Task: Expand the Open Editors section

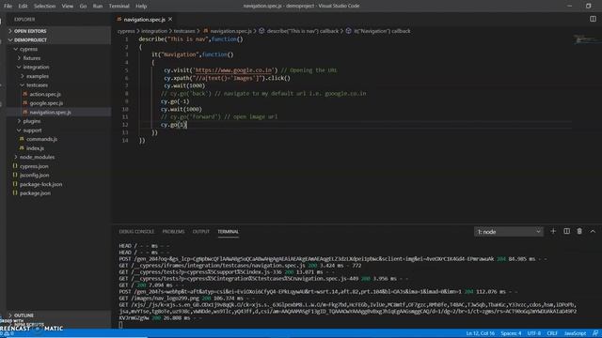Action: pyautogui.click(x=58, y=31)
